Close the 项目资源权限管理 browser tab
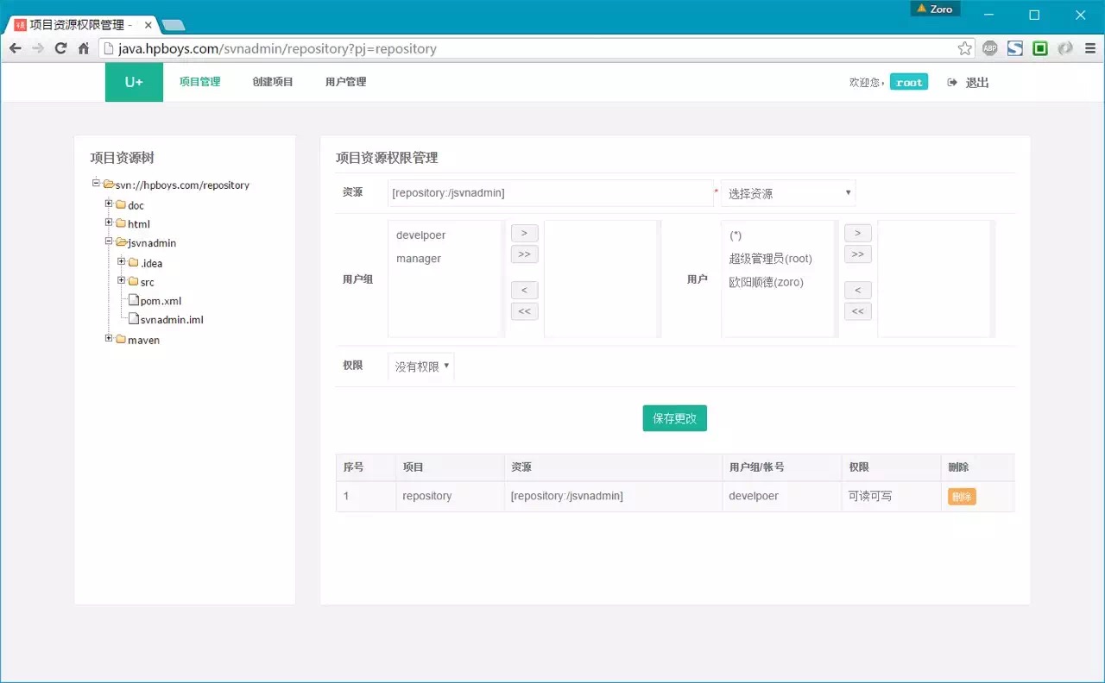Image resolution: width=1105 pixels, height=683 pixels. pyautogui.click(x=148, y=25)
